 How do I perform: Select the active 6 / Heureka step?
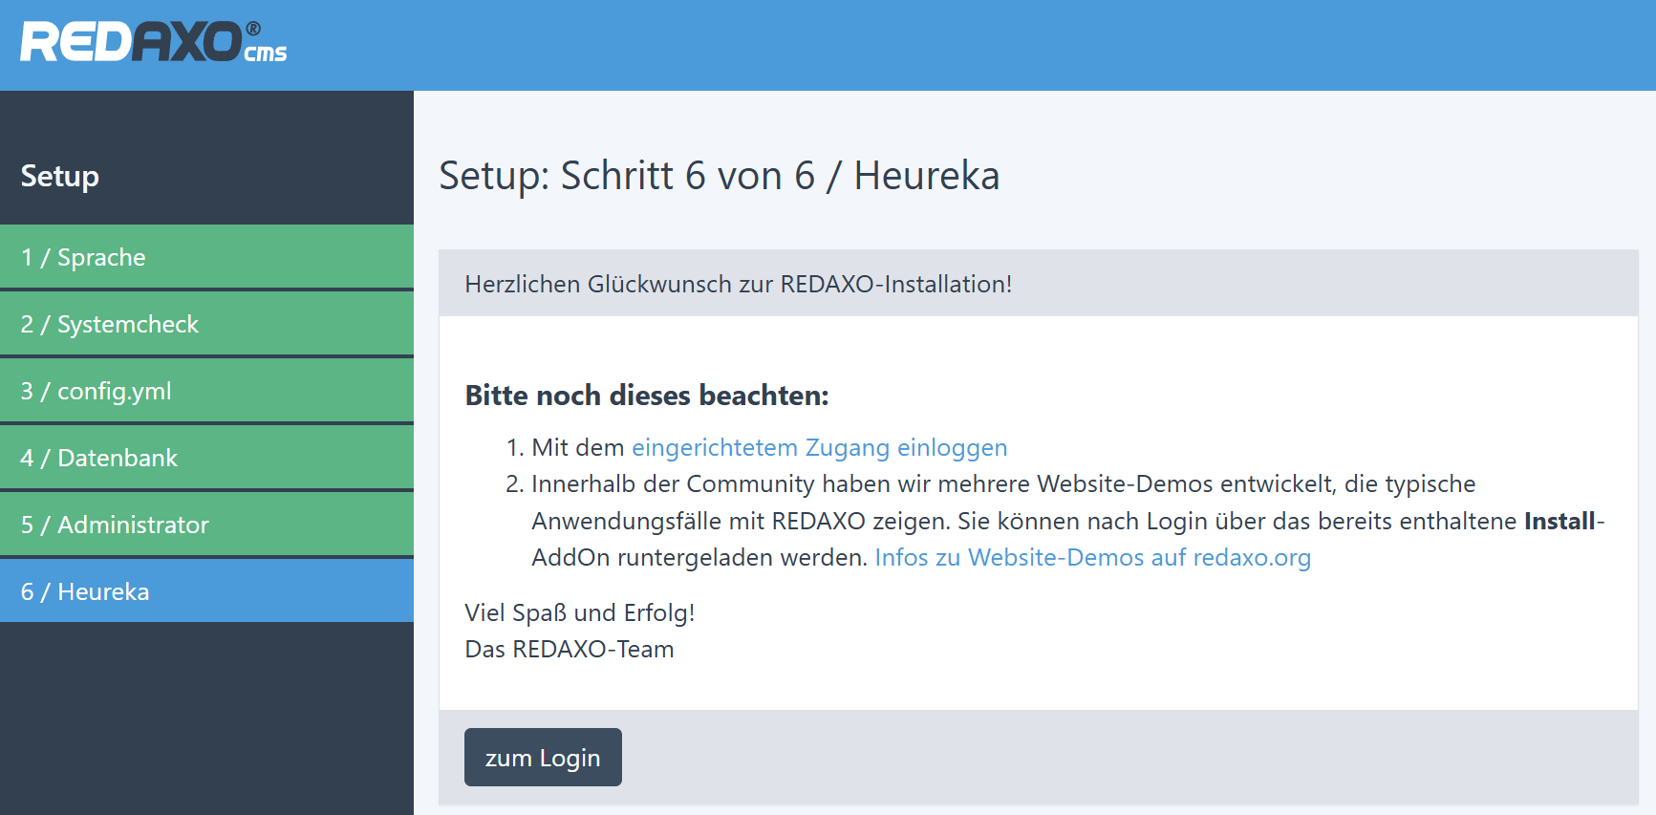[85, 592]
